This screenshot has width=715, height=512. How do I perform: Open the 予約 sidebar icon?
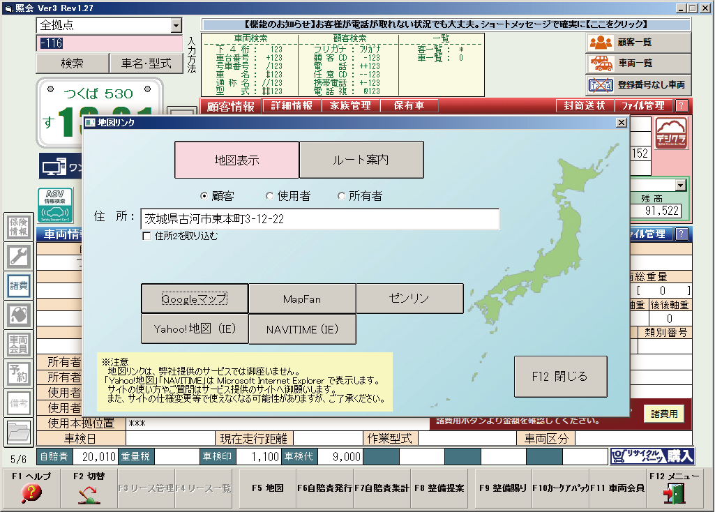(19, 373)
